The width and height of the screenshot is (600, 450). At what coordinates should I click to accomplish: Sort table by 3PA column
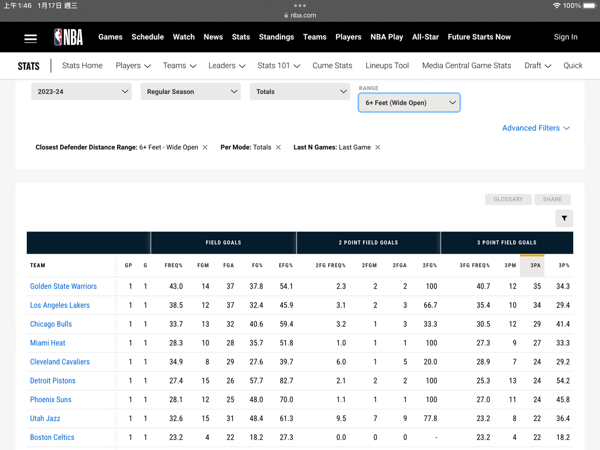tap(535, 265)
